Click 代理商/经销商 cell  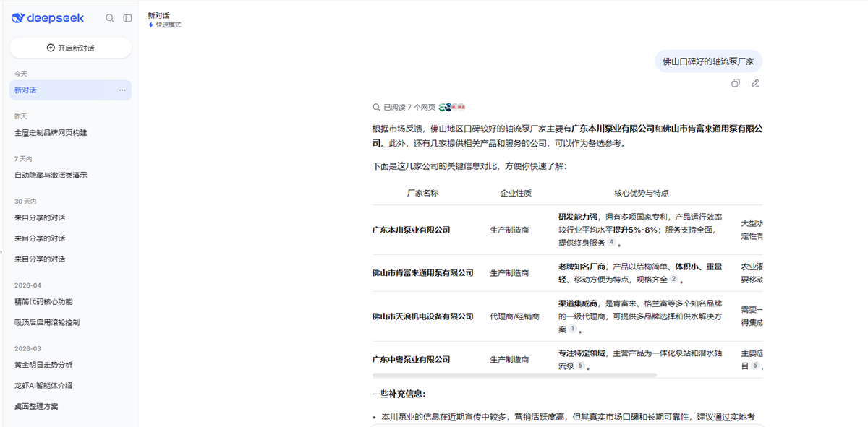point(515,316)
